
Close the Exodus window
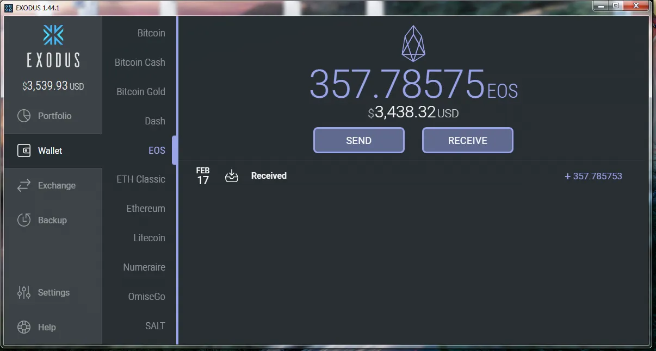636,5
